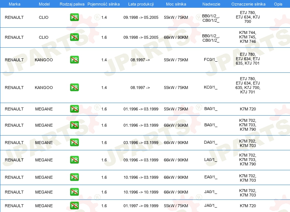
Task: Click the Rodzaj paliwa column header
Action: click(72, 4)
